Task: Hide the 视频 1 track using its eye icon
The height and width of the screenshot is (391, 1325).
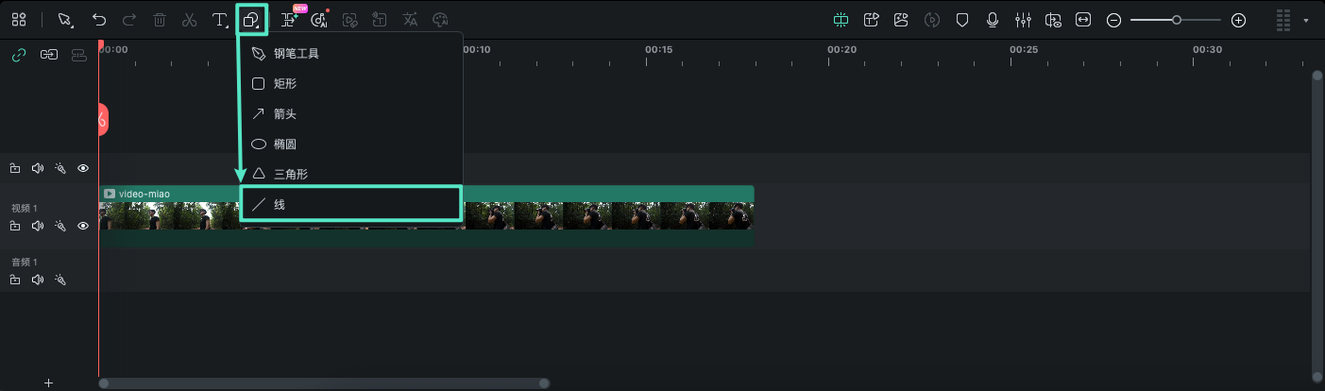Action: click(x=83, y=227)
